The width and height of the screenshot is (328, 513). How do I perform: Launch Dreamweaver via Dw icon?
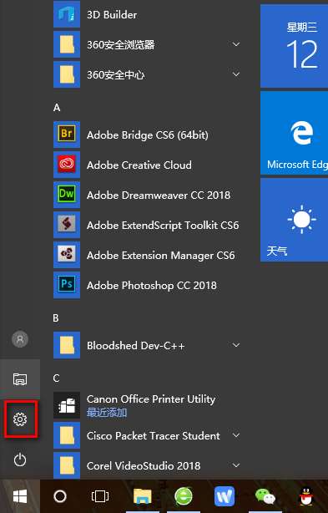click(x=67, y=195)
